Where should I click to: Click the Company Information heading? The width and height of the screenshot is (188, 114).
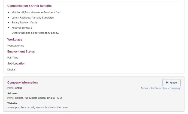(22, 82)
